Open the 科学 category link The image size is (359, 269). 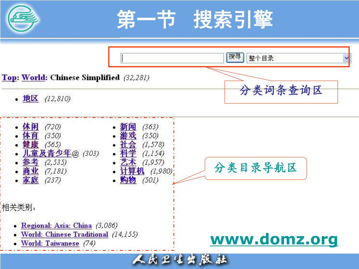[128, 153]
